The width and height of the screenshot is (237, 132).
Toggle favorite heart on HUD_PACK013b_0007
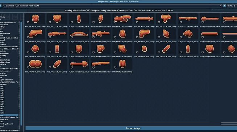[x=181, y=22]
